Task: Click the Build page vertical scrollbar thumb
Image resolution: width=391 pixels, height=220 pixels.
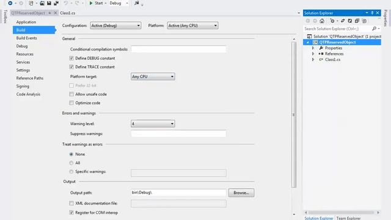Action: tap(294, 115)
